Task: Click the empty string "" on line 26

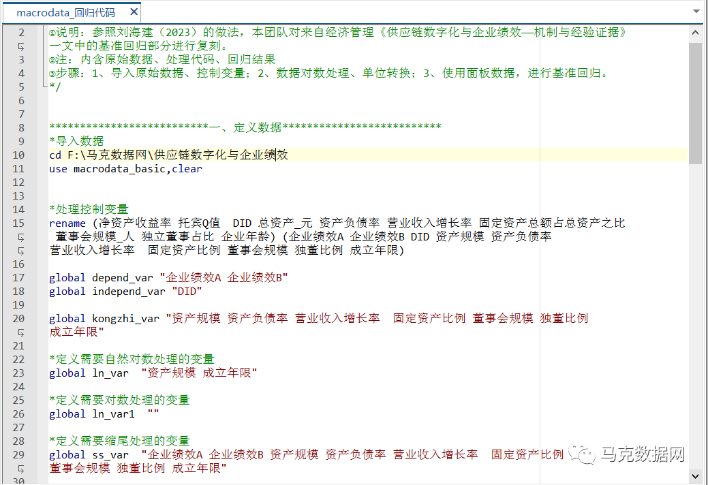Action: point(153,413)
